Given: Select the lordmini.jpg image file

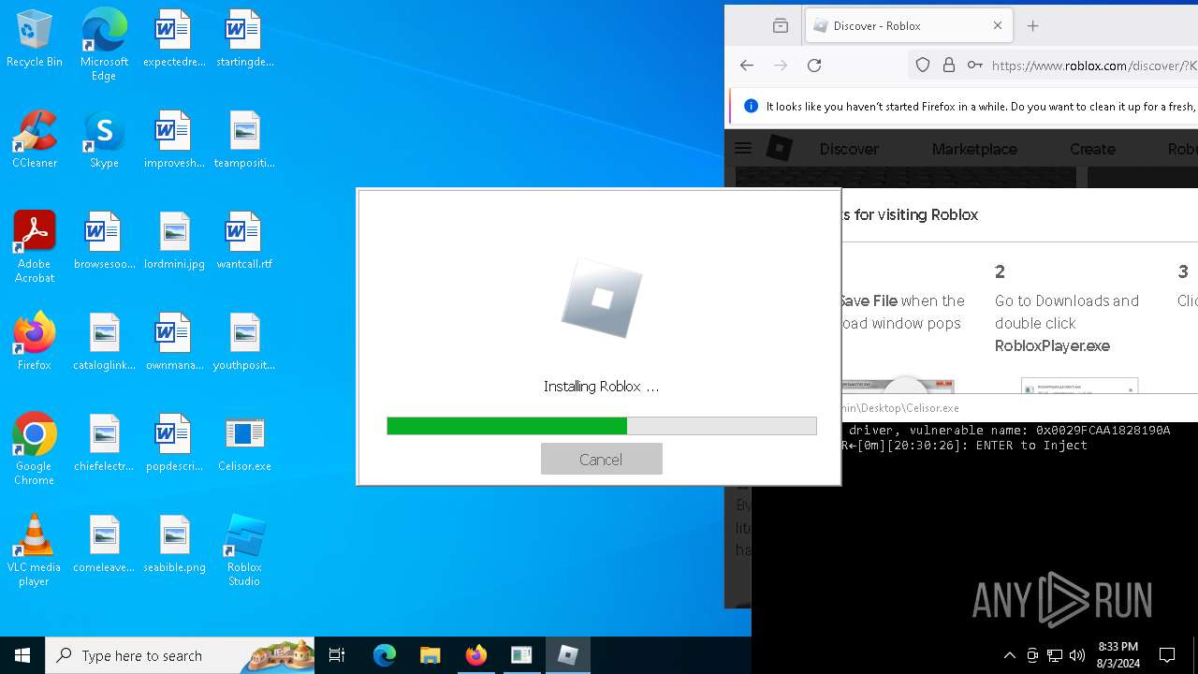Looking at the screenshot, I should tap(174, 241).
